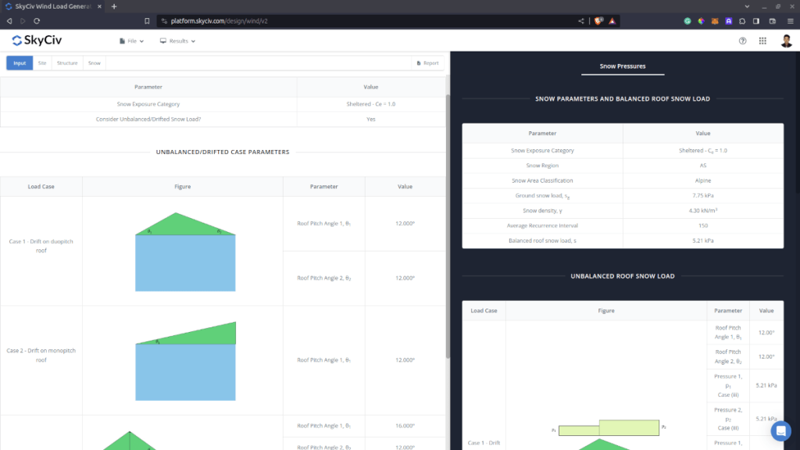Click the Report button
The height and width of the screenshot is (450, 800).
coord(428,63)
